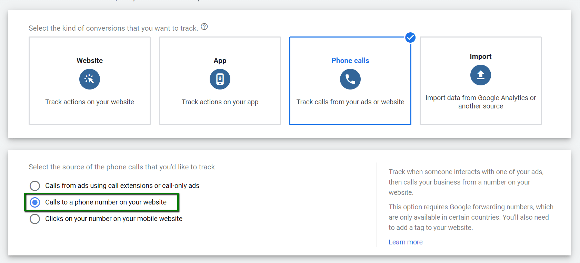The width and height of the screenshot is (580, 263).
Task: Open the Learn more link
Action: pyautogui.click(x=406, y=242)
